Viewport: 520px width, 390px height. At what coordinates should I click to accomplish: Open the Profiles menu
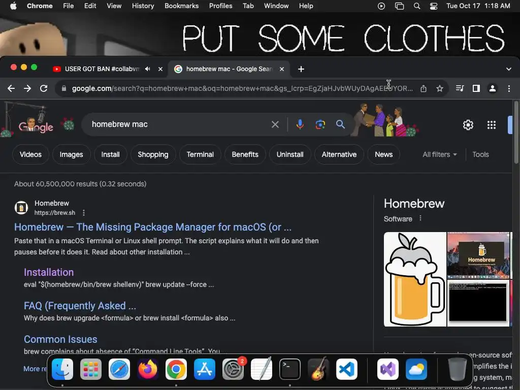[x=220, y=6]
